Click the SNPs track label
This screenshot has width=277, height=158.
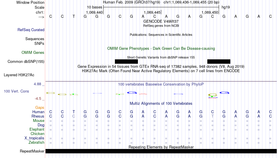pyautogui.click(x=39, y=43)
